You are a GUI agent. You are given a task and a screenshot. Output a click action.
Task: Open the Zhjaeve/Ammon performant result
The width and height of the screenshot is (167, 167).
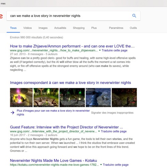click(72, 46)
